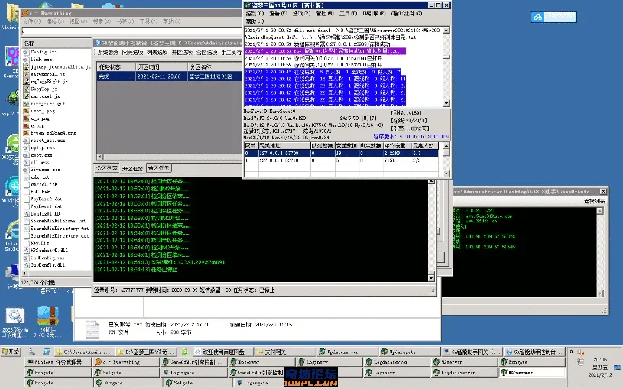
Task: Click the task list horizontal scrollbar left arrow
Action: click(x=99, y=157)
